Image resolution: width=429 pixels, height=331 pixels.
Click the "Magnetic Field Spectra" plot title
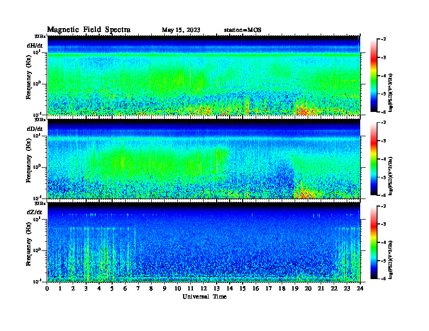[x=89, y=30]
